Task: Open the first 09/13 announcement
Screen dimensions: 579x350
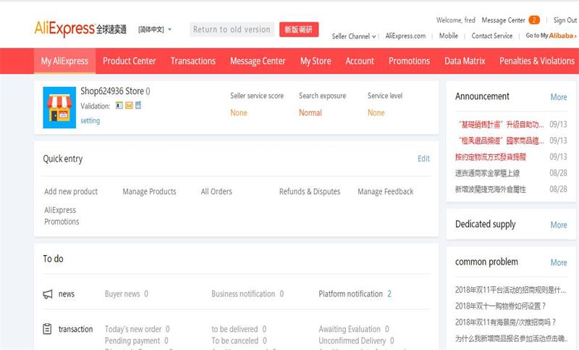Action: (501, 125)
